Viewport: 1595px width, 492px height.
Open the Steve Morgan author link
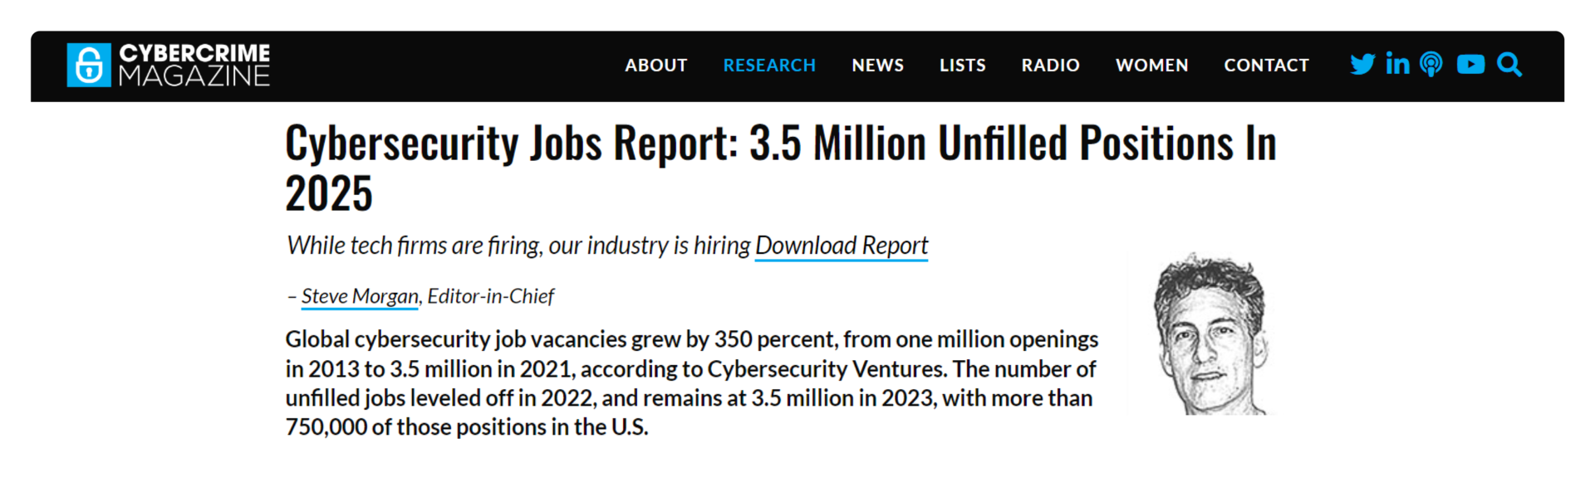[360, 296]
